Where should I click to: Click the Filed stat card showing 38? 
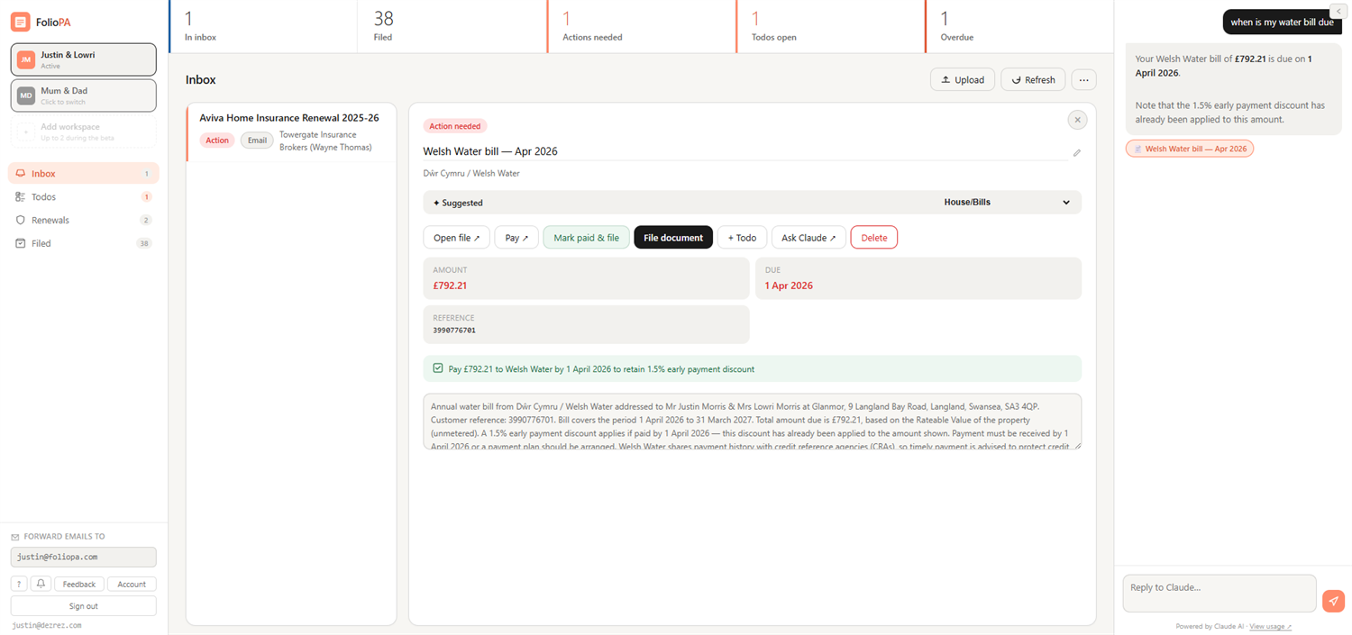[x=452, y=26]
